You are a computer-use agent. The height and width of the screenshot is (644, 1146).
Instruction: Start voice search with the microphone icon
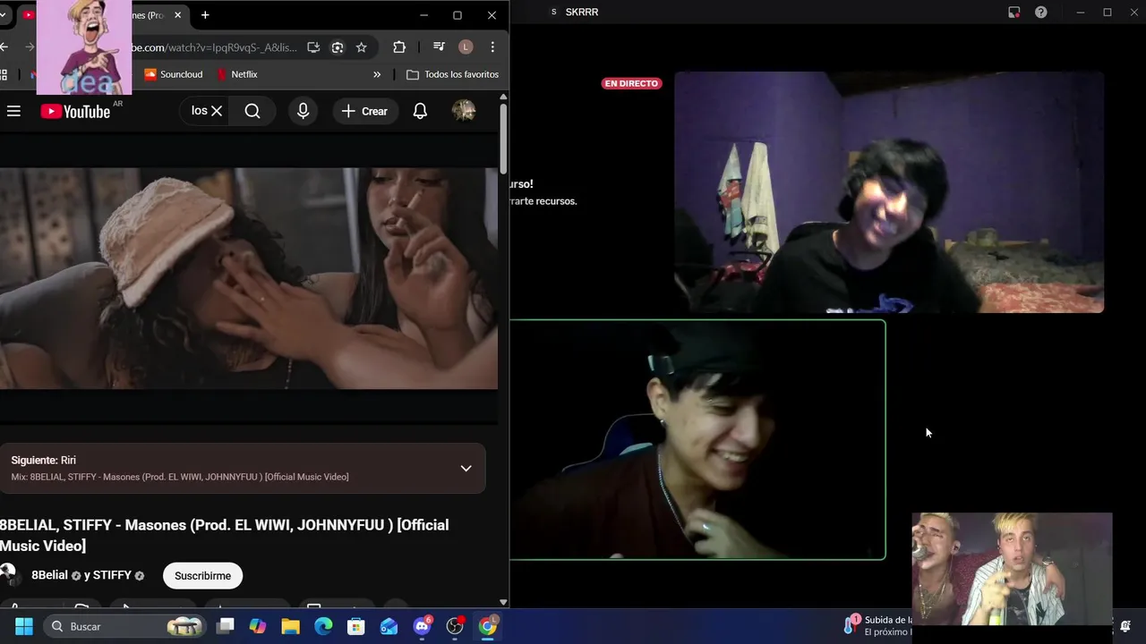[x=303, y=111]
